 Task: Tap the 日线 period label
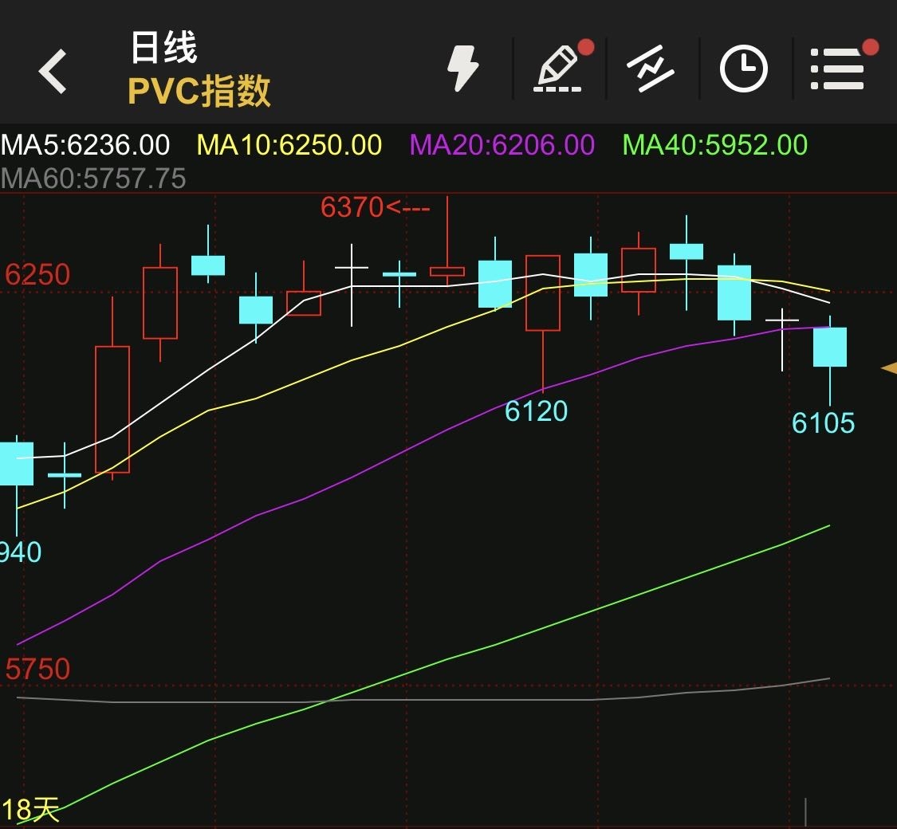coord(163,48)
